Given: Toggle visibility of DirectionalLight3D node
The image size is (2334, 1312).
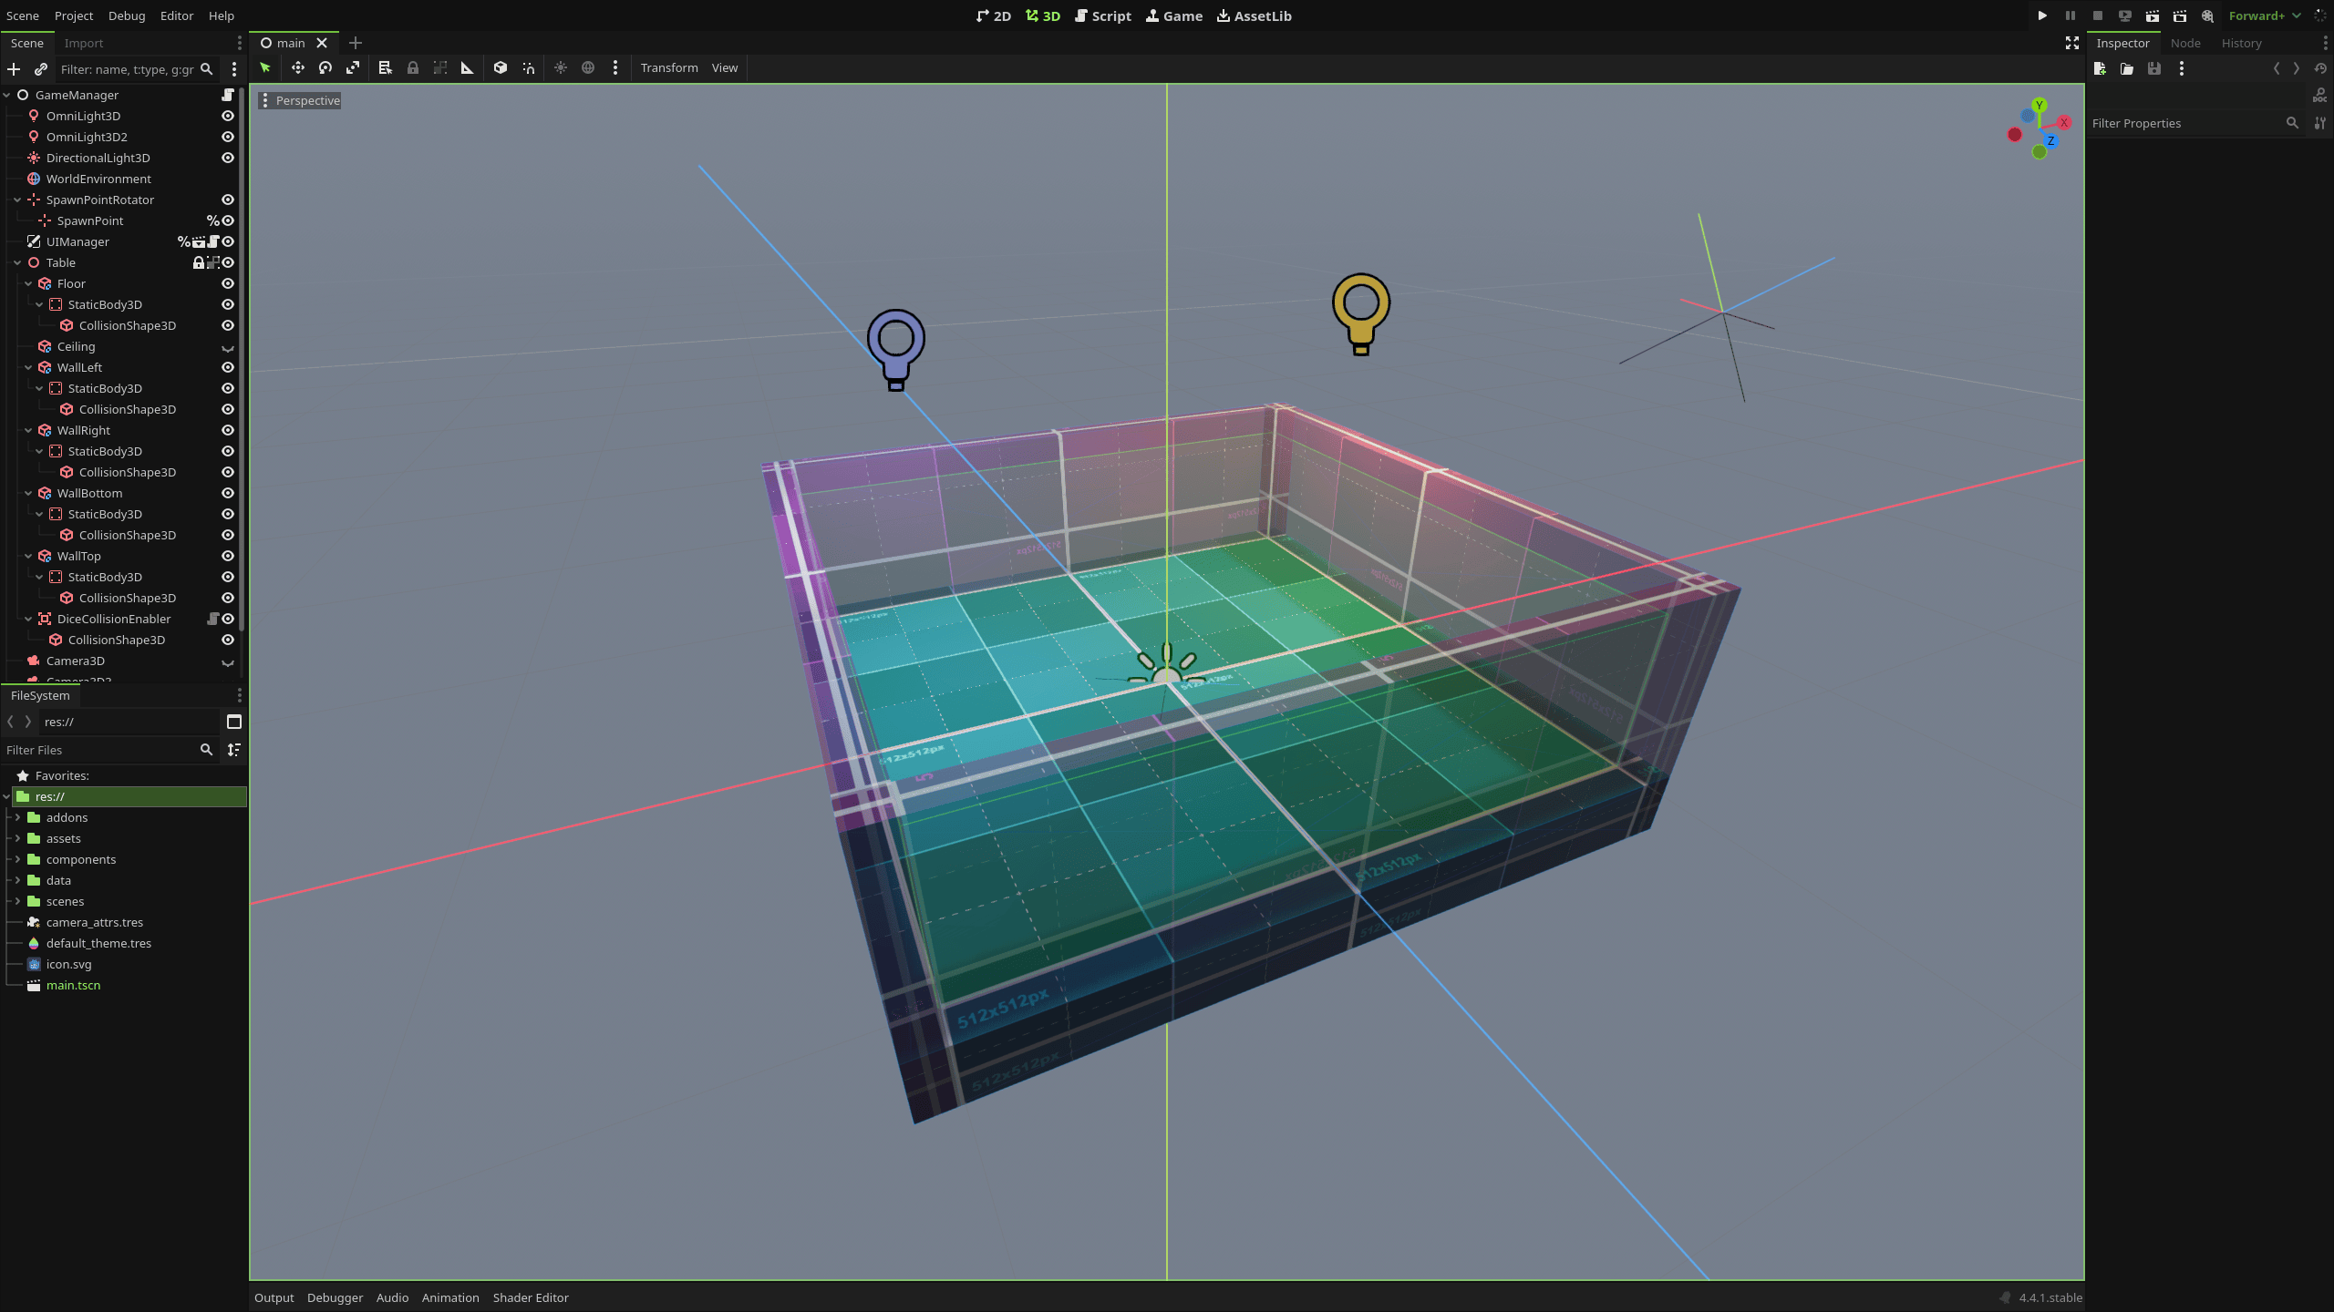Looking at the screenshot, I should click(x=228, y=158).
